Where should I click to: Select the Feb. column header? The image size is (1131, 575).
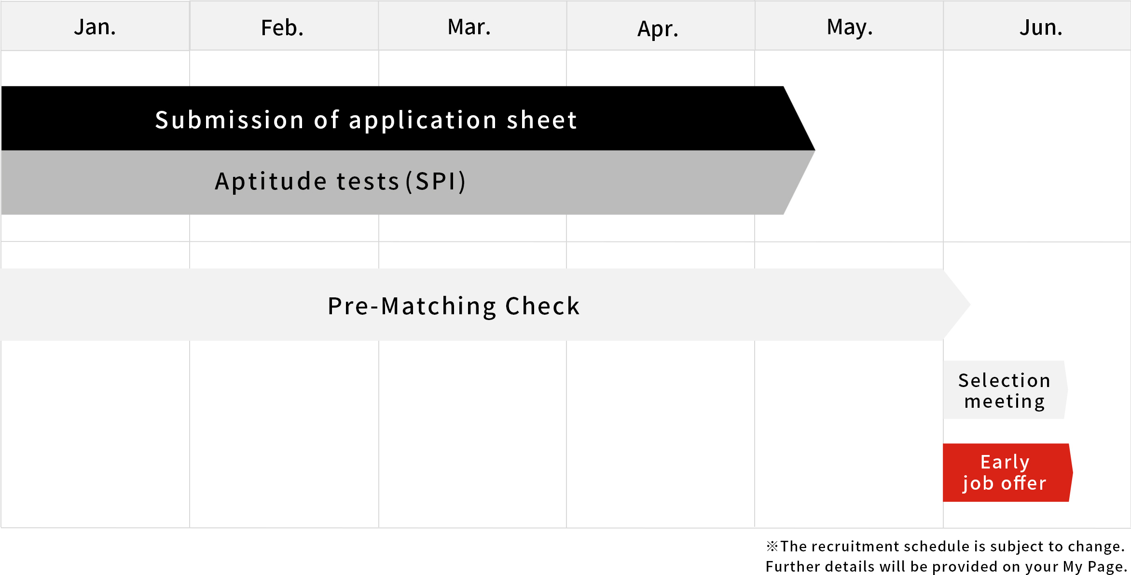click(x=283, y=27)
